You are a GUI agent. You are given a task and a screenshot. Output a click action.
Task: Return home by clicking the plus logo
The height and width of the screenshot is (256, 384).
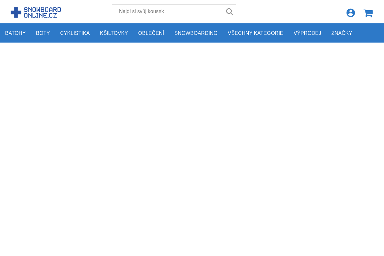point(15,12)
